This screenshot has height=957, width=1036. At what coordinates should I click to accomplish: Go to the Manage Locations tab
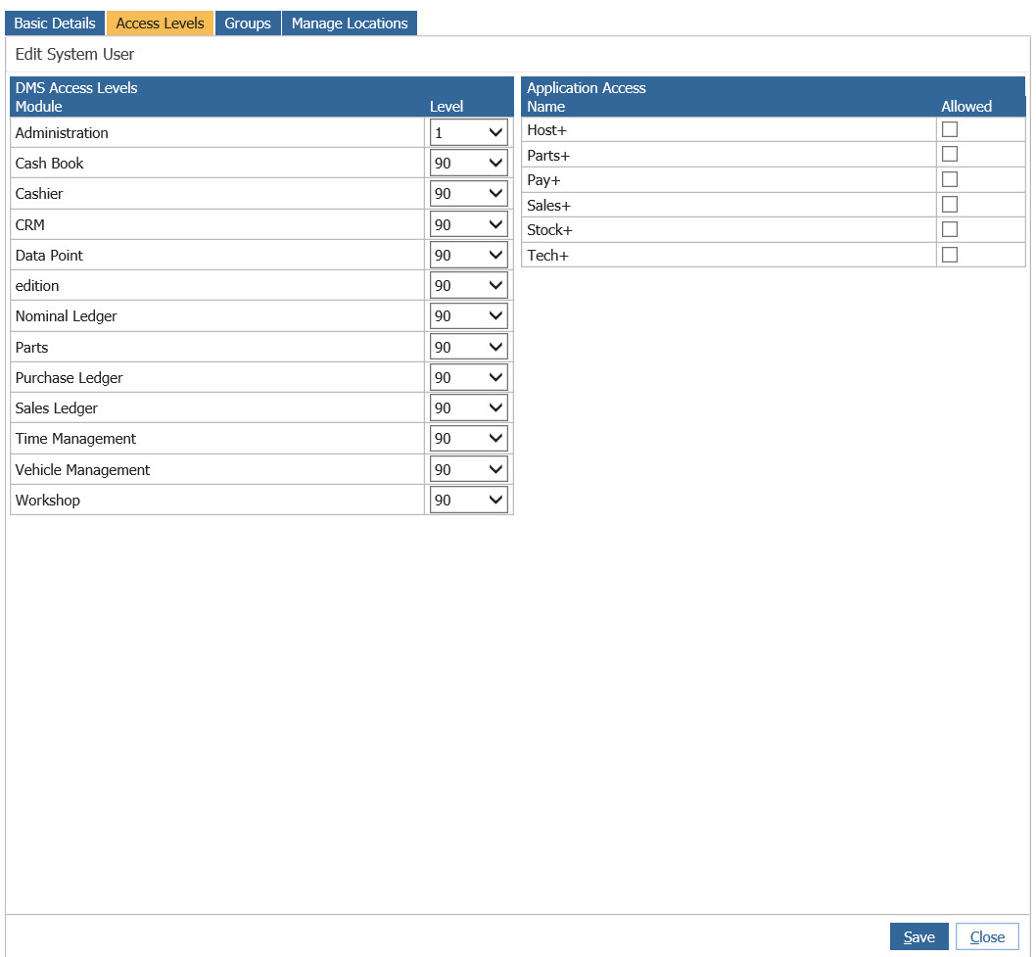(x=350, y=24)
